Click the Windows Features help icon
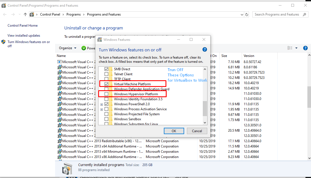Viewport: 311px width, 178px height. point(205,50)
